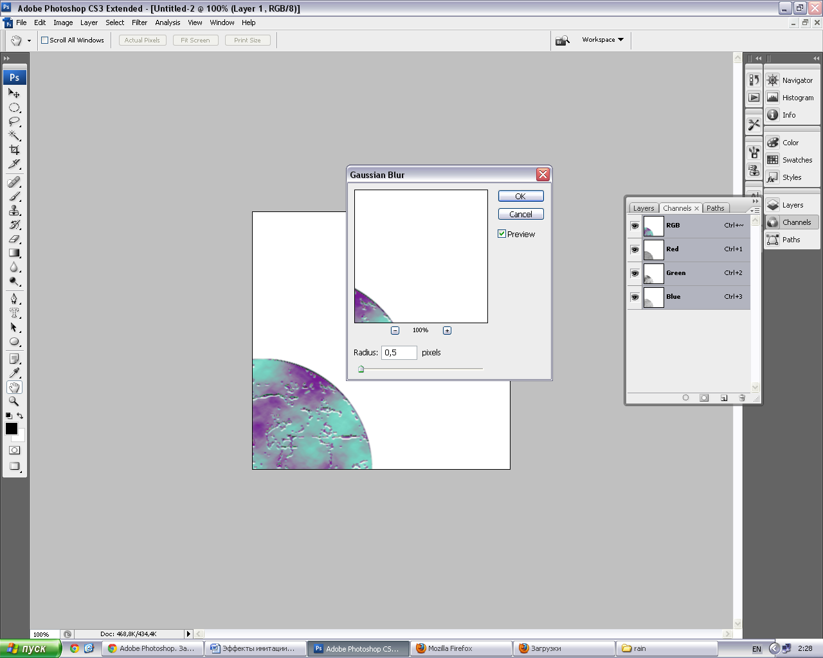Image resolution: width=823 pixels, height=658 pixels.
Task: Select the Notes tool
Action: (x=14, y=359)
